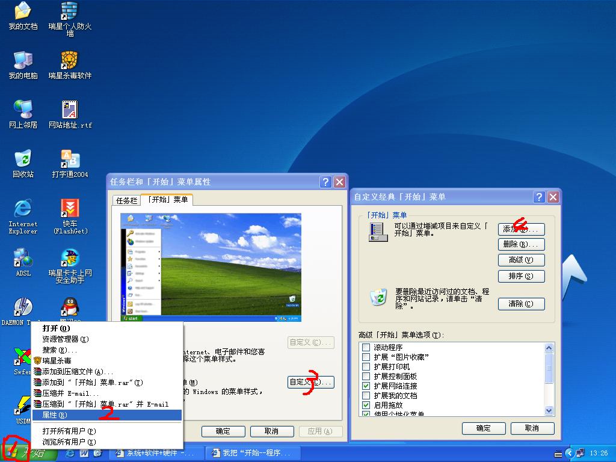Click 确定 in the 任务栏 properties dialog
Image resolution: width=616 pixels, height=462 pixels.
pyautogui.click(x=223, y=431)
